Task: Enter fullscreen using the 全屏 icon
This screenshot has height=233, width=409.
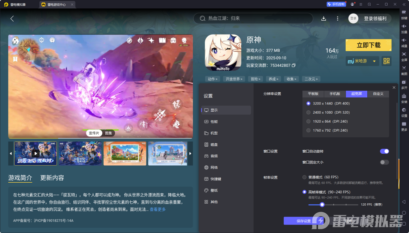Action: (x=404, y=56)
